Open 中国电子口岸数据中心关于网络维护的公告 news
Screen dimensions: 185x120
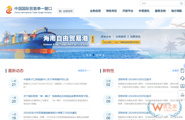pos(46,79)
